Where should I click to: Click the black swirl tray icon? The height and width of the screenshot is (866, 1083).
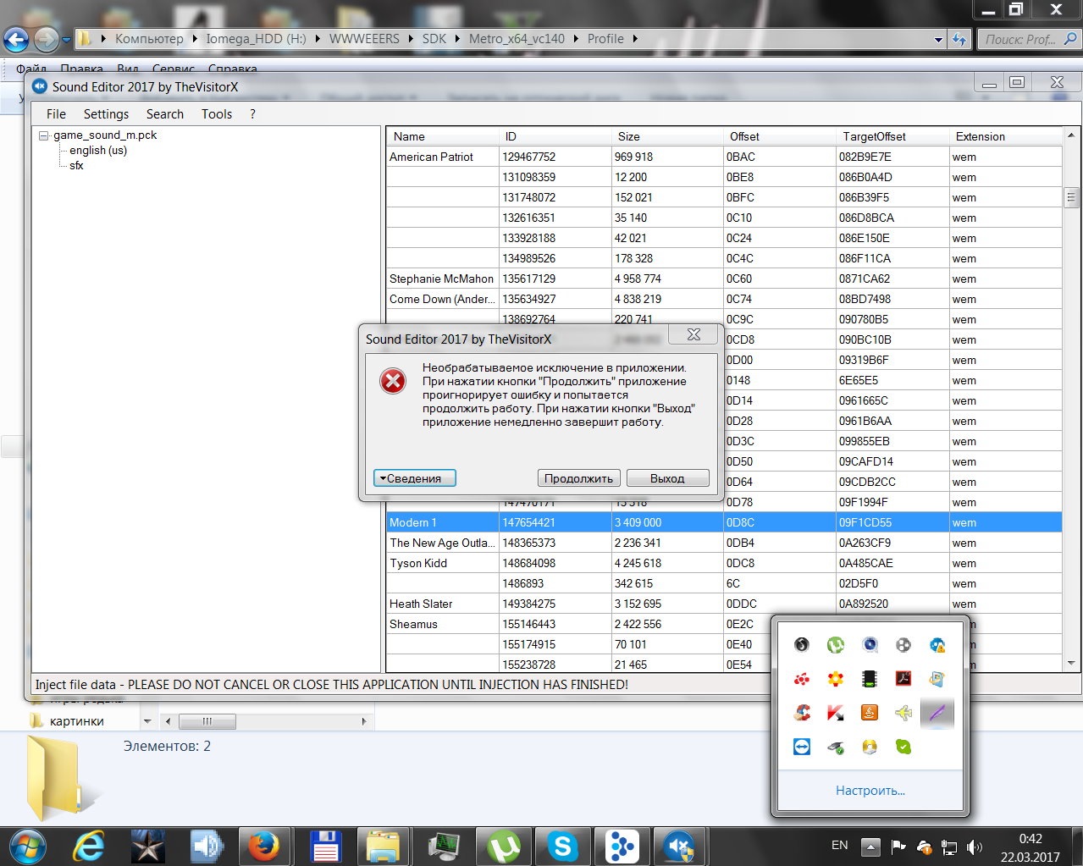(x=802, y=645)
